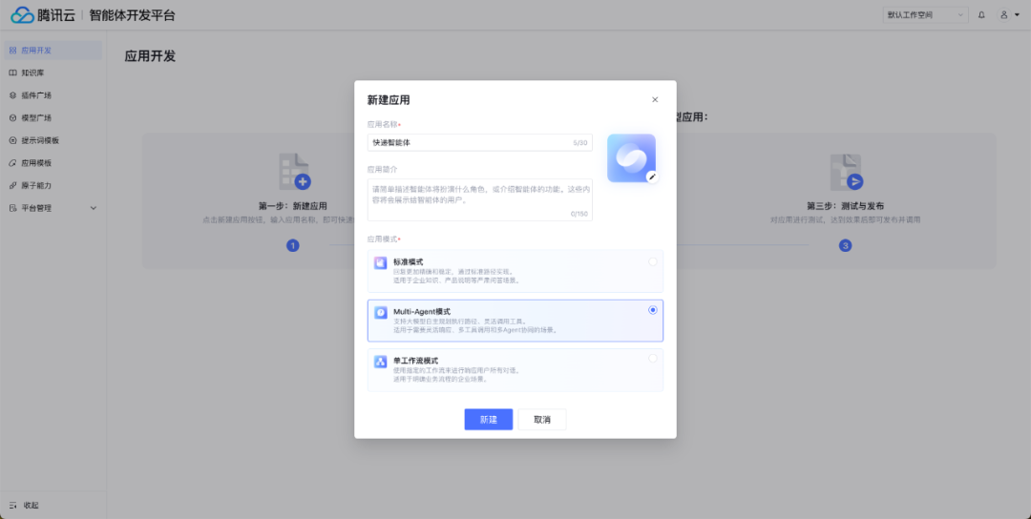Image resolution: width=1031 pixels, height=519 pixels.
Task: Click the 单工作流模式 mode icon
Action: coord(380,362)
